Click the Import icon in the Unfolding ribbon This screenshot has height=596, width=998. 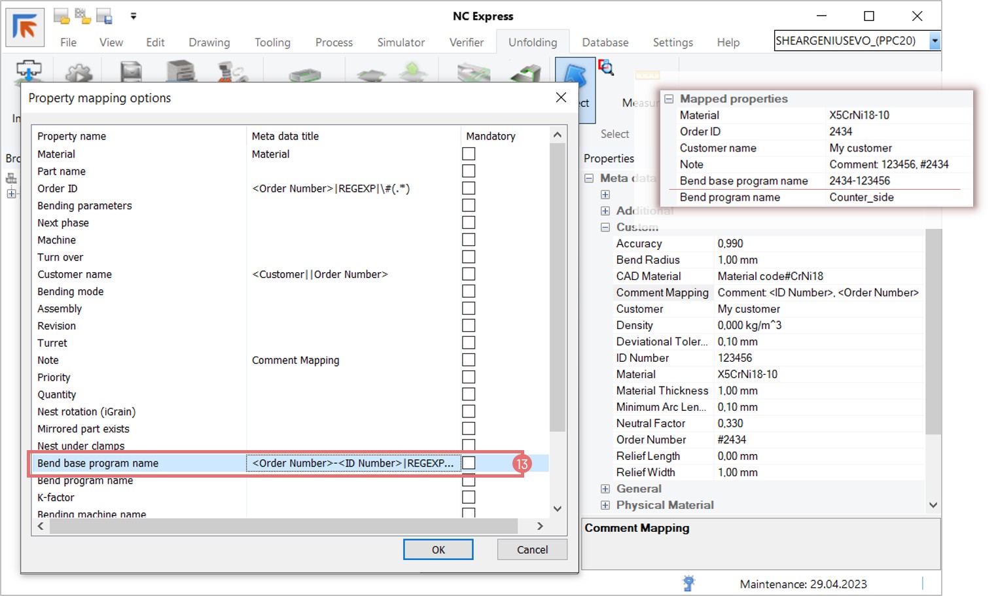[x=28, y=71]
